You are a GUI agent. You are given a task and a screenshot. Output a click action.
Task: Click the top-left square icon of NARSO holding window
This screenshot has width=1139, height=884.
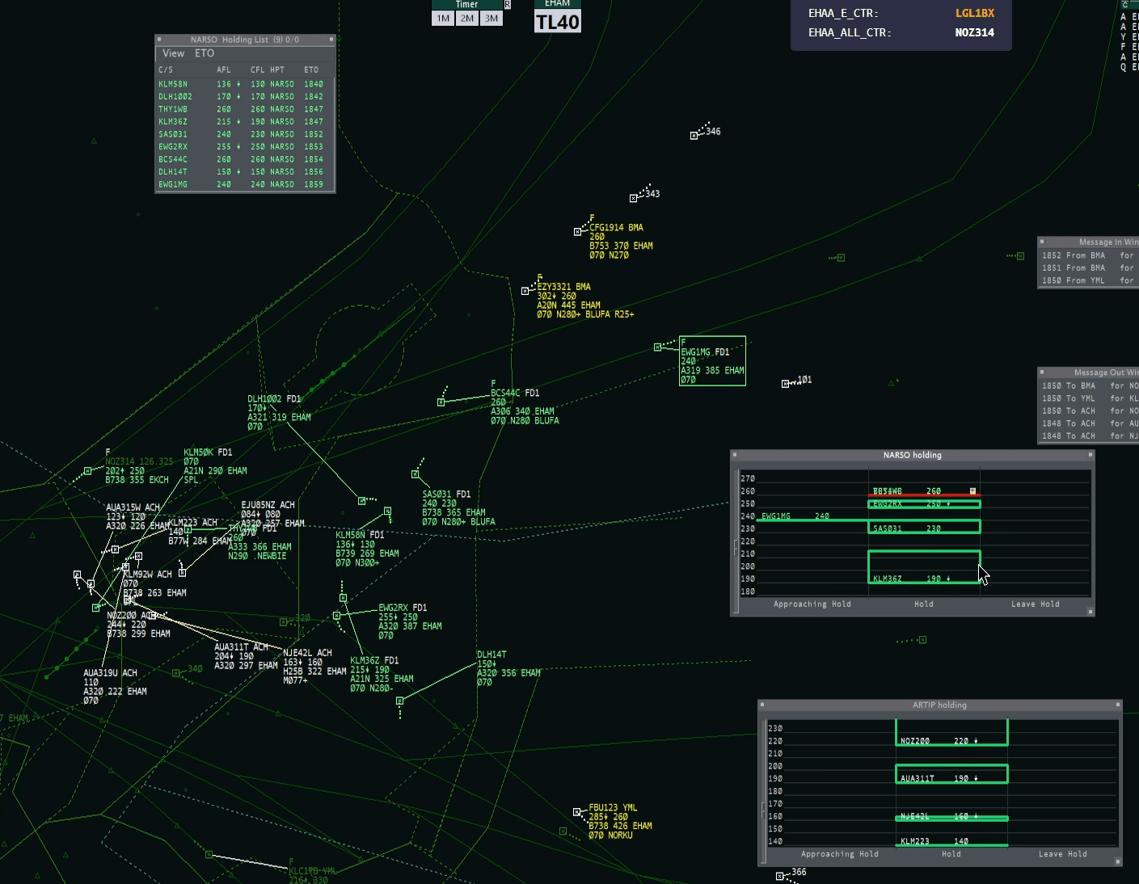[735, 455]
